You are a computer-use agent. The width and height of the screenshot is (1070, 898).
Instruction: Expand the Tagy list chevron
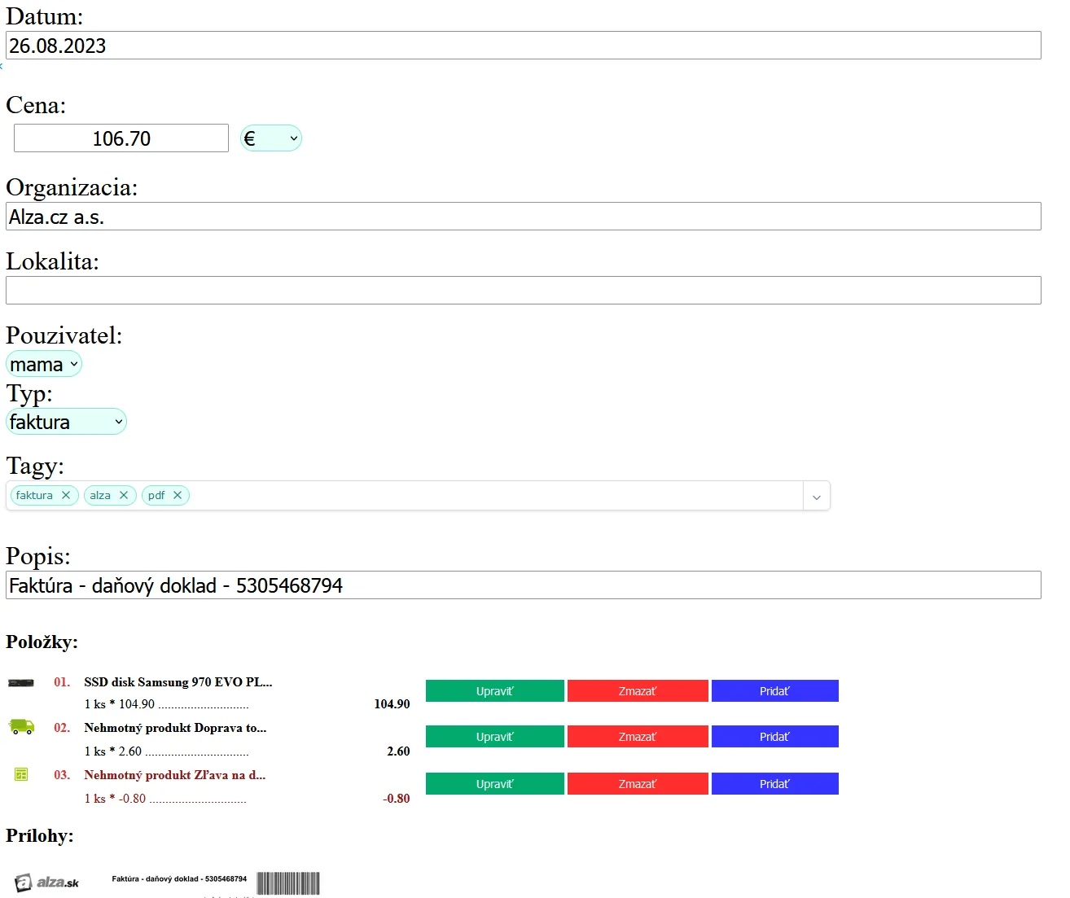tap(816, 497)
